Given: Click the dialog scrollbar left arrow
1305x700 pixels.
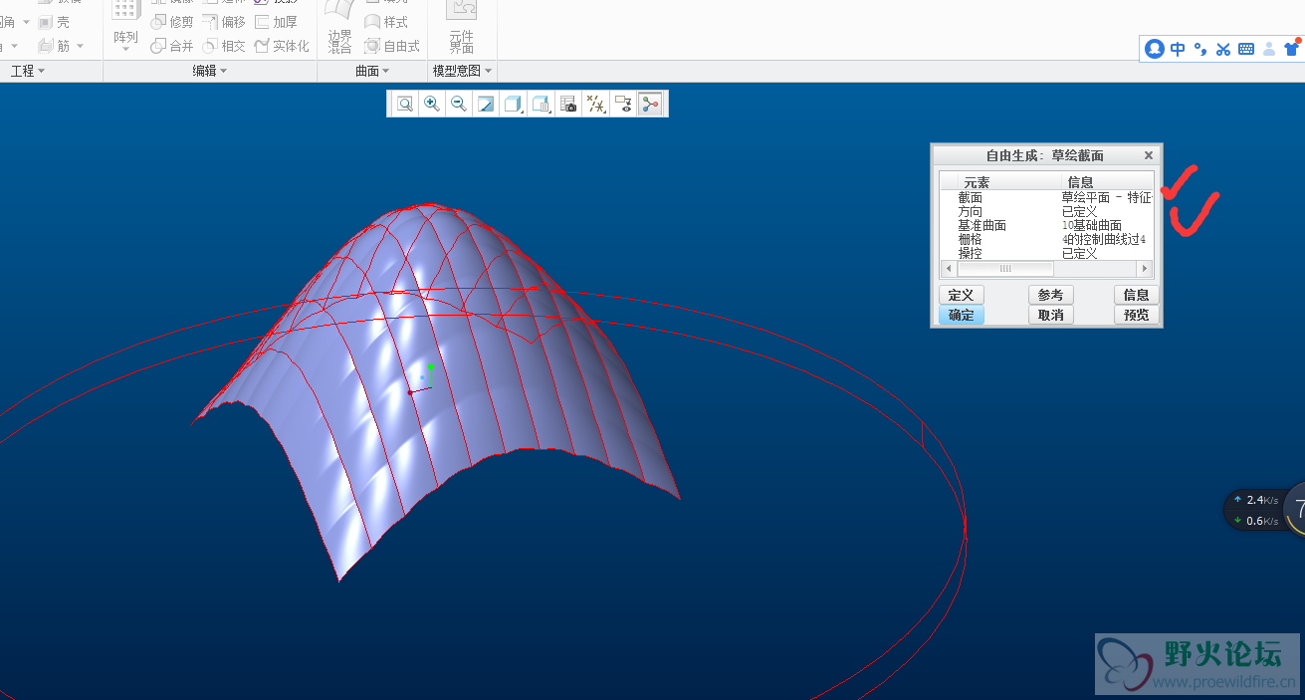Looking at the screenshot, I should pos(948,269).
